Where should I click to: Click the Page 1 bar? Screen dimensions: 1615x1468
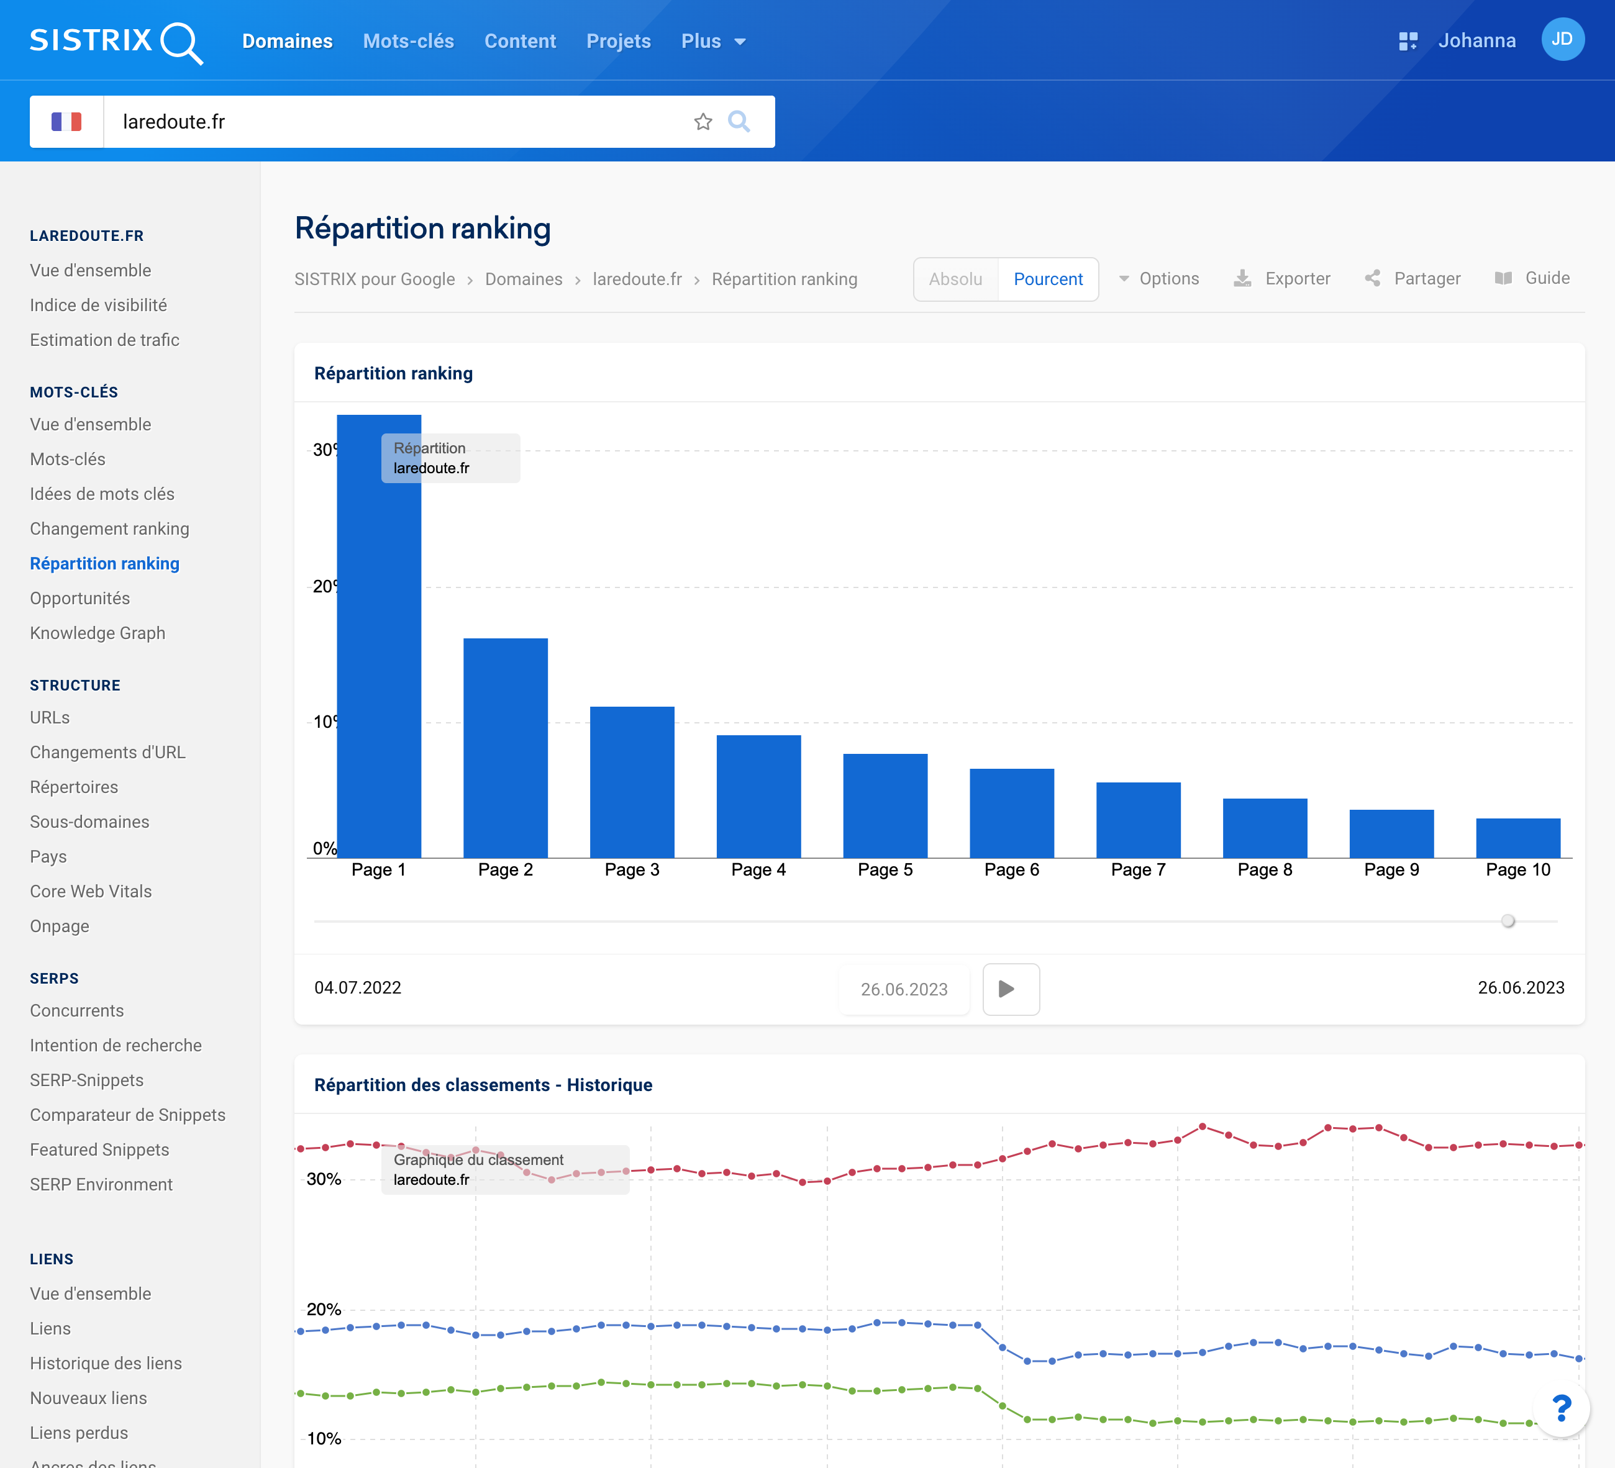click(x=379, y=636)
